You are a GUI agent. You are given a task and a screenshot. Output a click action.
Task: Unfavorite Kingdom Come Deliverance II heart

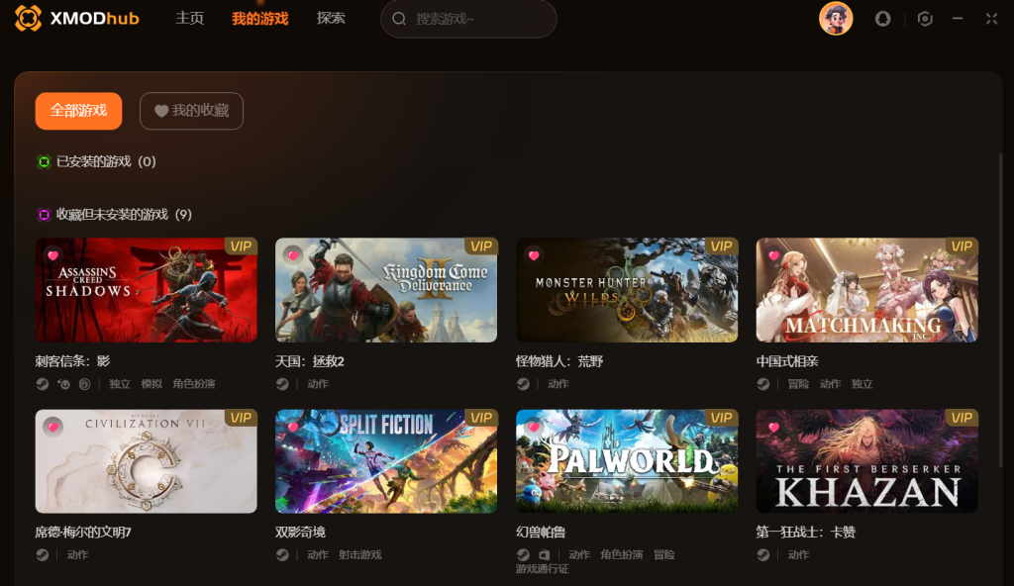point(293,255)
